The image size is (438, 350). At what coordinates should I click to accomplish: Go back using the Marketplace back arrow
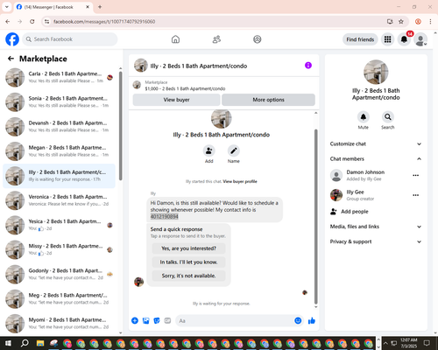tap(11, 59)
